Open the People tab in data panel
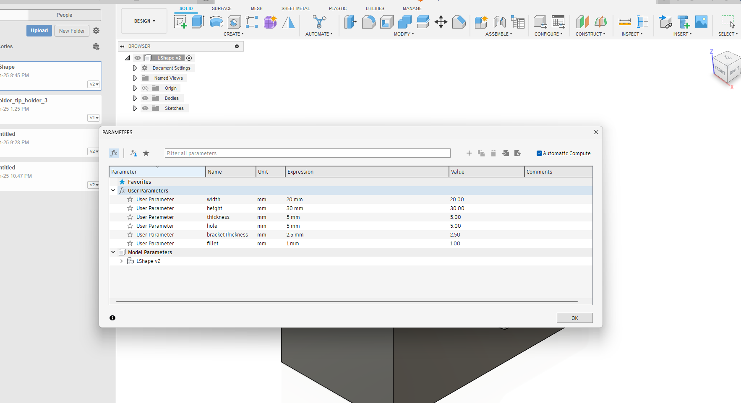The height and width of the screenshot is (403, 741). point(64,15)
